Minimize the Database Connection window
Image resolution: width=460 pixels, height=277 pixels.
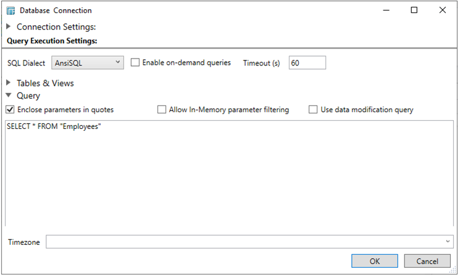(x=386, y=10)
